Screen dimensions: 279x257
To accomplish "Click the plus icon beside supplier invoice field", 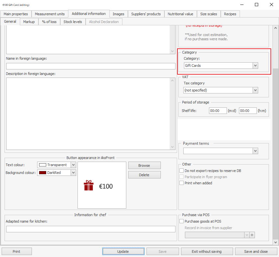I will pyautogui.click(x=252, y=235).
